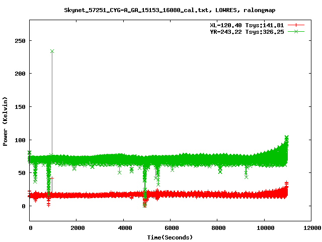Image resolution: width=322 pixels, height=242 pixels.
Task: Click the 12000 tick label on the x-axis
Action: (x=312, y=228)
